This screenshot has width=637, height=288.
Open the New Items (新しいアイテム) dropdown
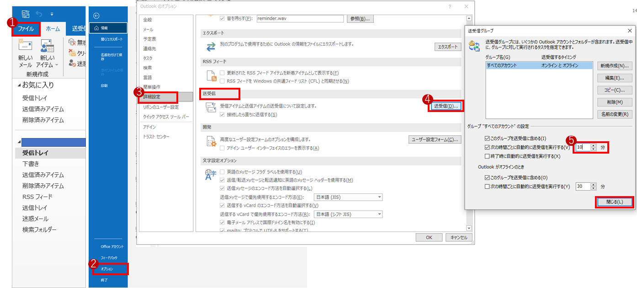[48, 53]
